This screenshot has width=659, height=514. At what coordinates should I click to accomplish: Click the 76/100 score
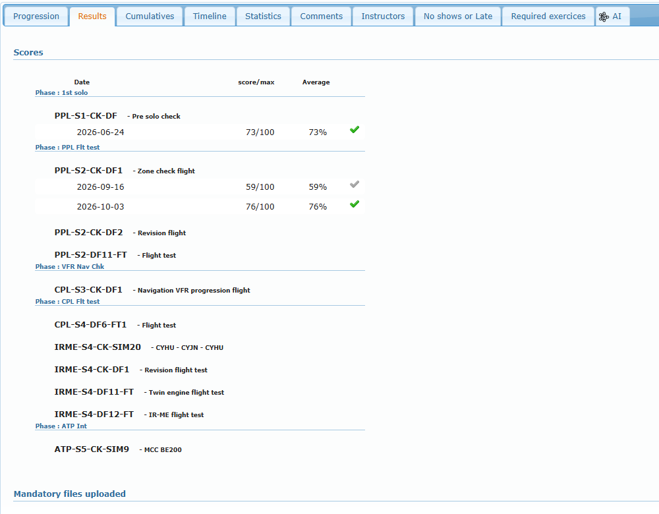click(260, 206)
